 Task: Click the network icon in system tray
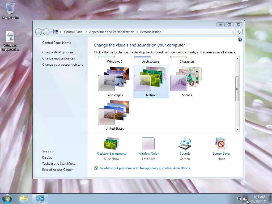[239, 199]
